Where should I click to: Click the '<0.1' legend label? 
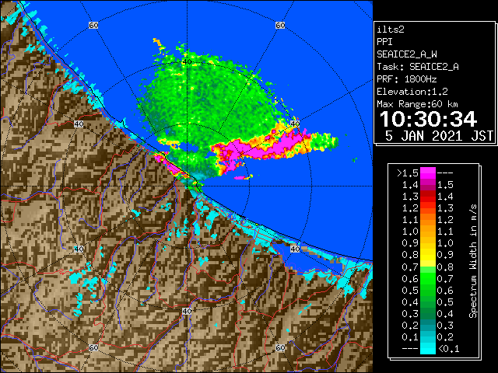coord(448,349)
